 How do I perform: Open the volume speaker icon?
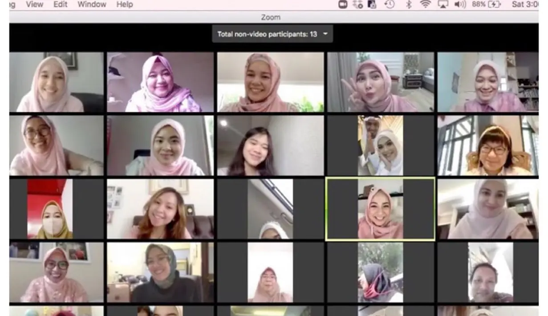pyautogui.click(x=460, y=4)
